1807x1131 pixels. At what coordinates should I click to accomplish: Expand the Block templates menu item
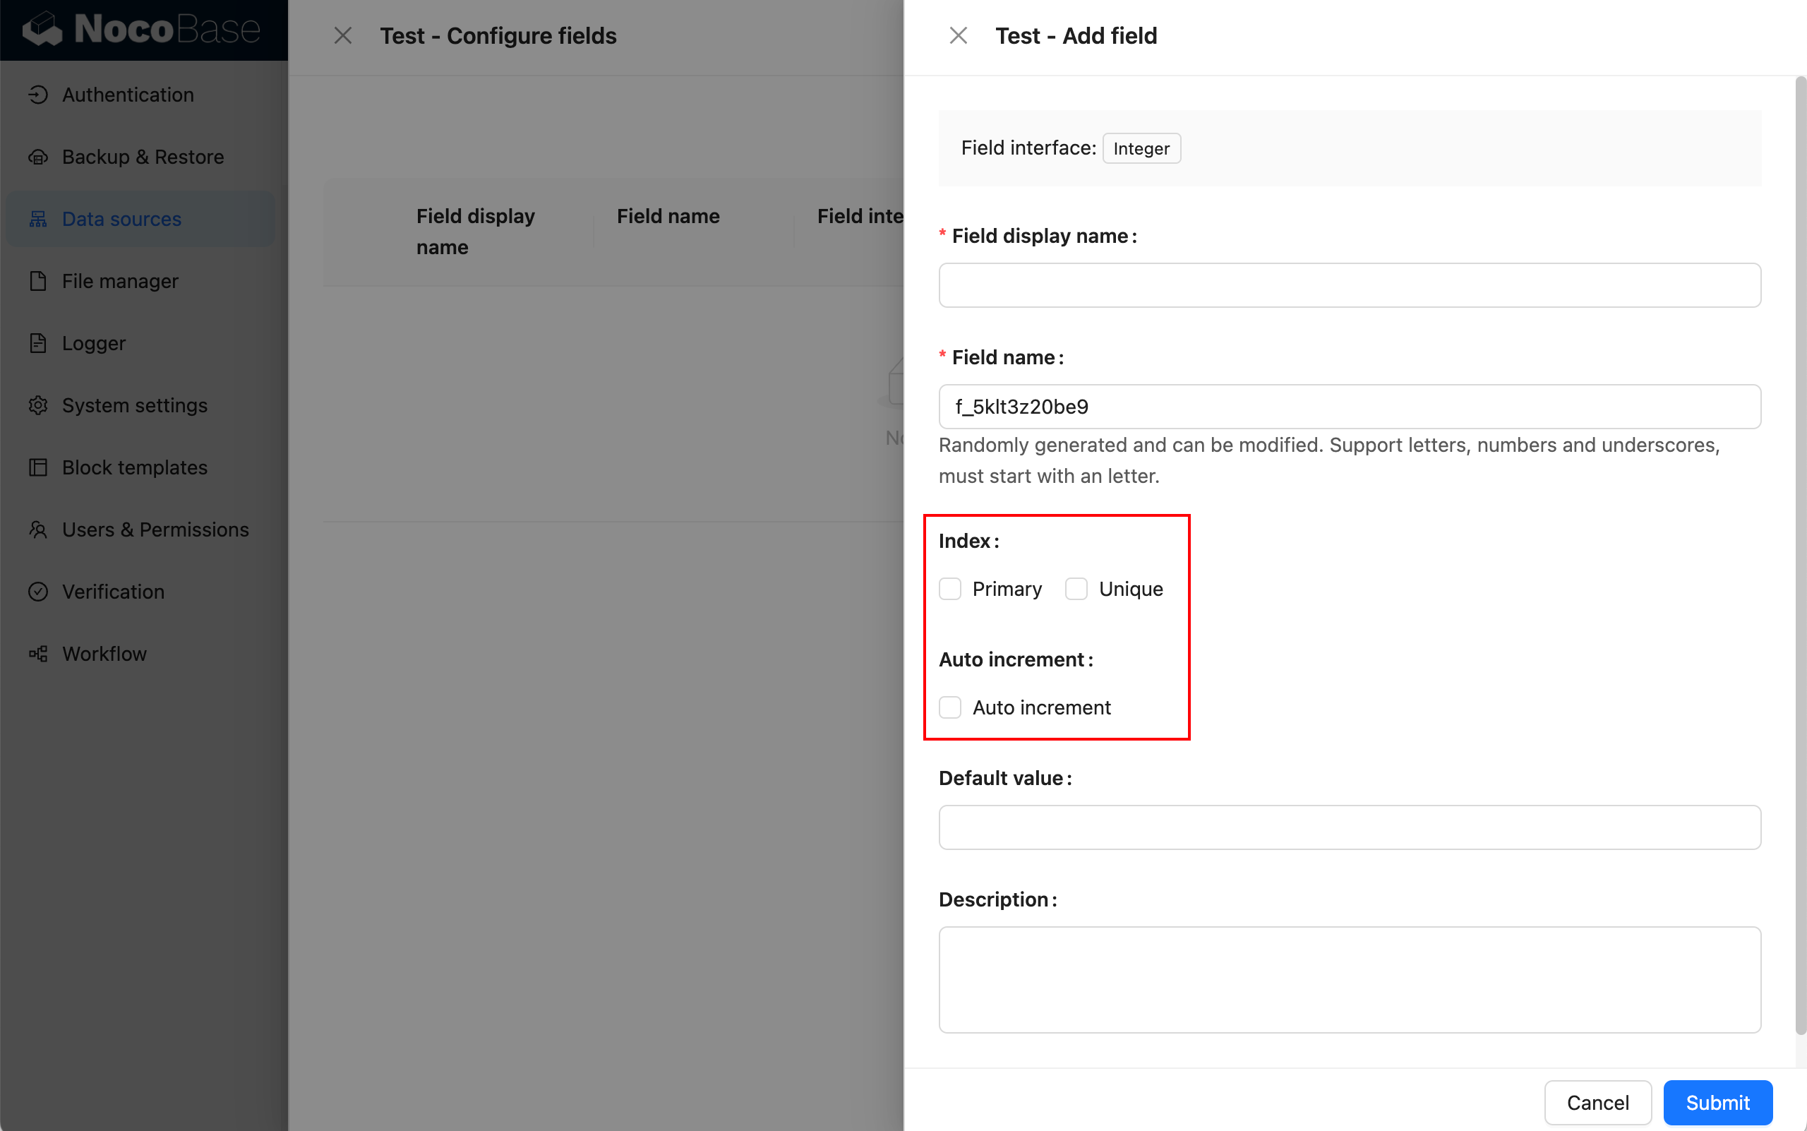[x=134, y=467]
